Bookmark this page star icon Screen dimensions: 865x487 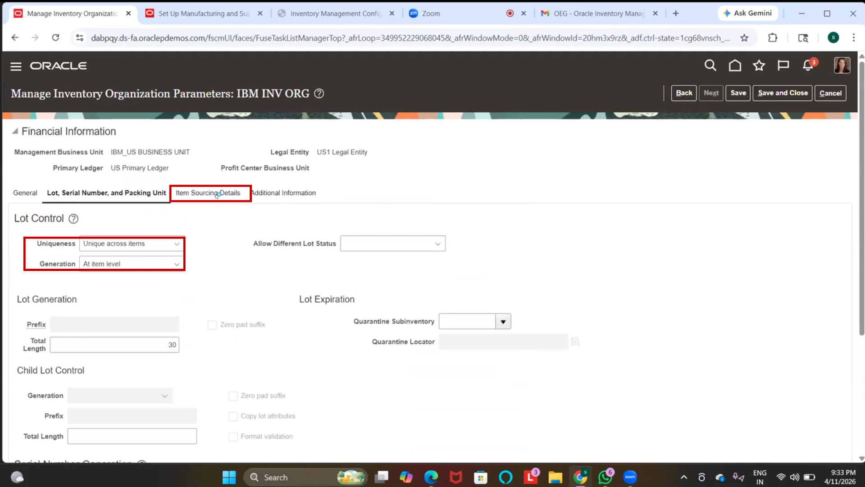click(x=744, y=38)
